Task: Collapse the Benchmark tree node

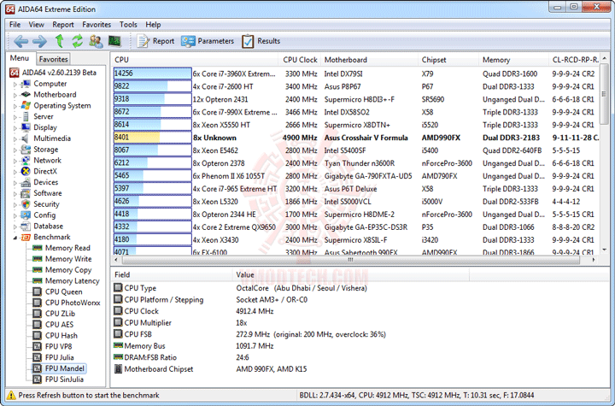Action: [15, 238]
